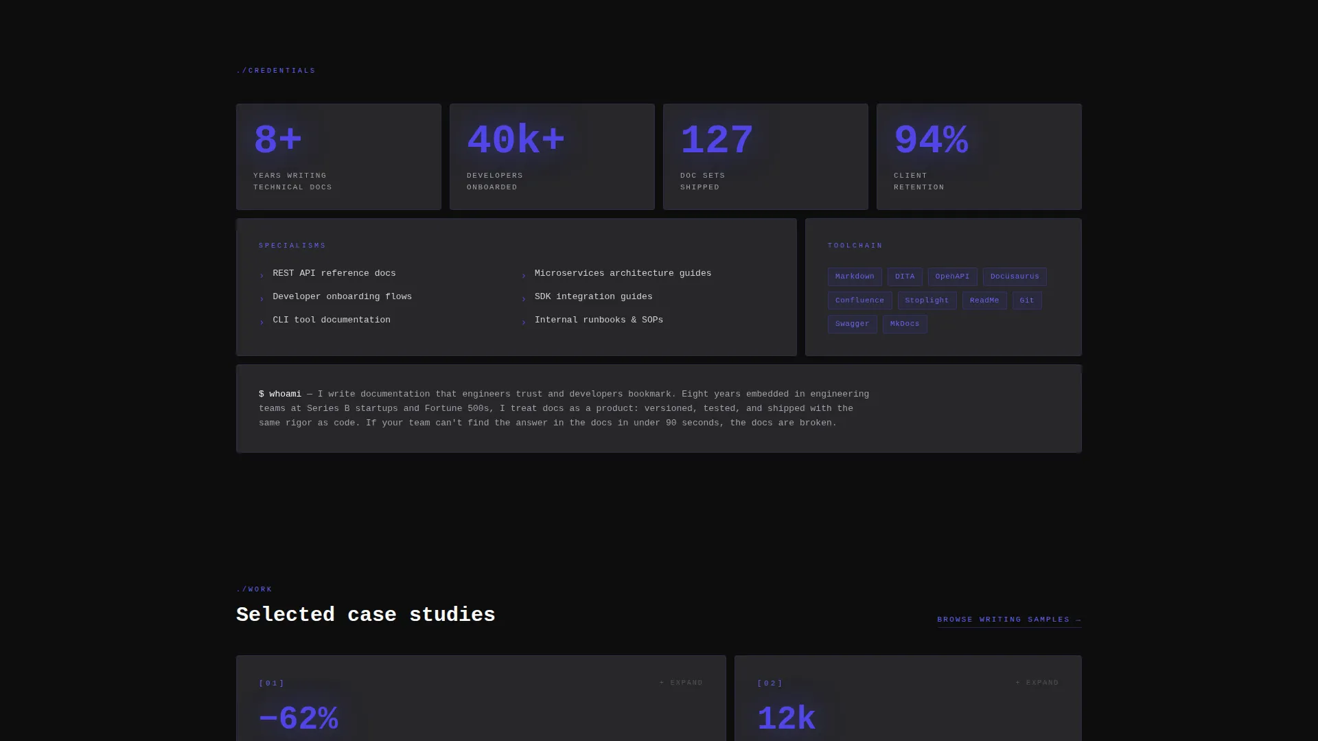The width and height of the screenshot is (1318, 741).
Task: Click the −62% case study metric
Action: tap(299, 719)
